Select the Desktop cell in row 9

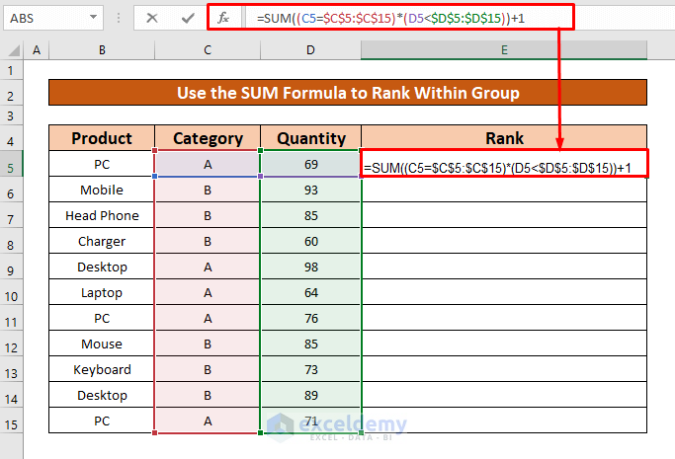pos(102,267)
